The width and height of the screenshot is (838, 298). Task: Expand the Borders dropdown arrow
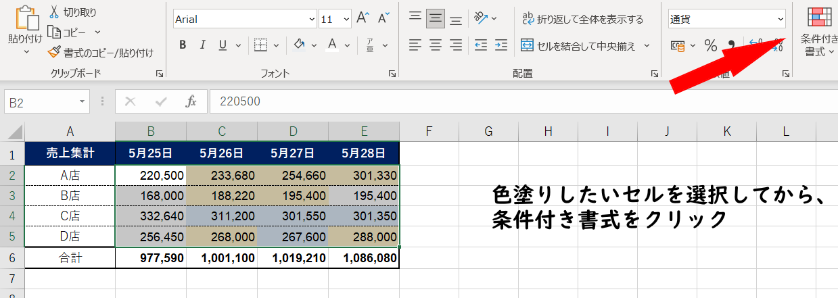276,45
